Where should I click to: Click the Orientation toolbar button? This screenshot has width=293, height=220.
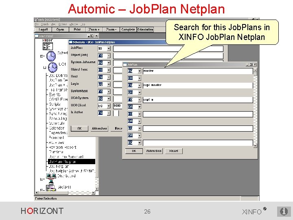[x=145, y=30]
